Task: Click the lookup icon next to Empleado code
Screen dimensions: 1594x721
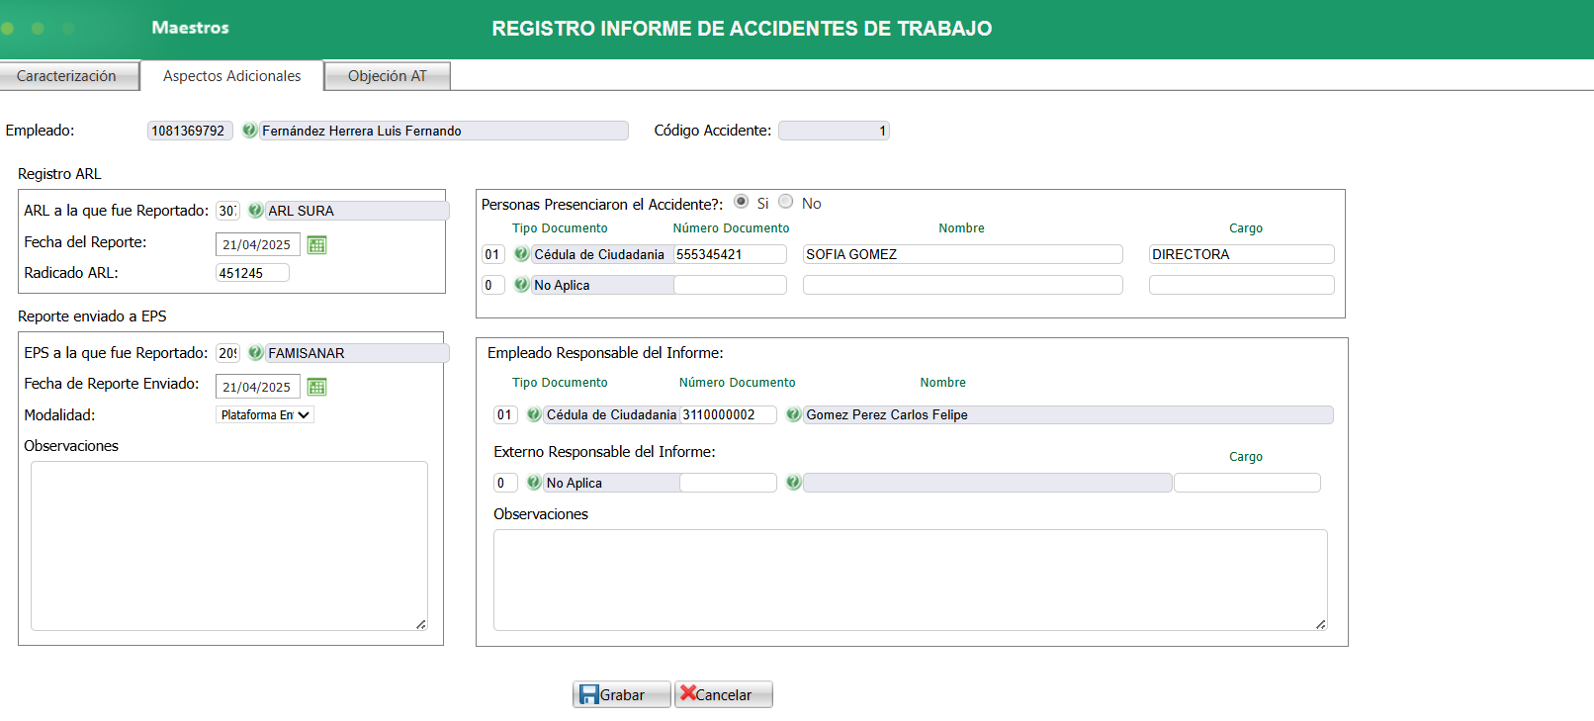Action: pyautogui.click(x=249, y=131)
